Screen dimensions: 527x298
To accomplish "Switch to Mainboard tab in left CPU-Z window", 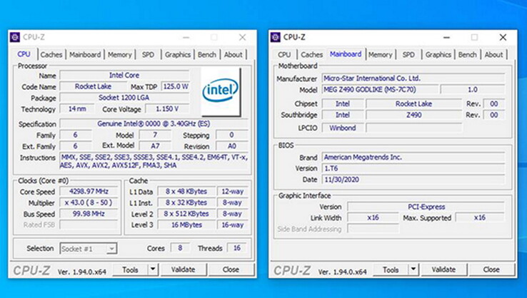I will pyautogui.click(x=85, y=54).
